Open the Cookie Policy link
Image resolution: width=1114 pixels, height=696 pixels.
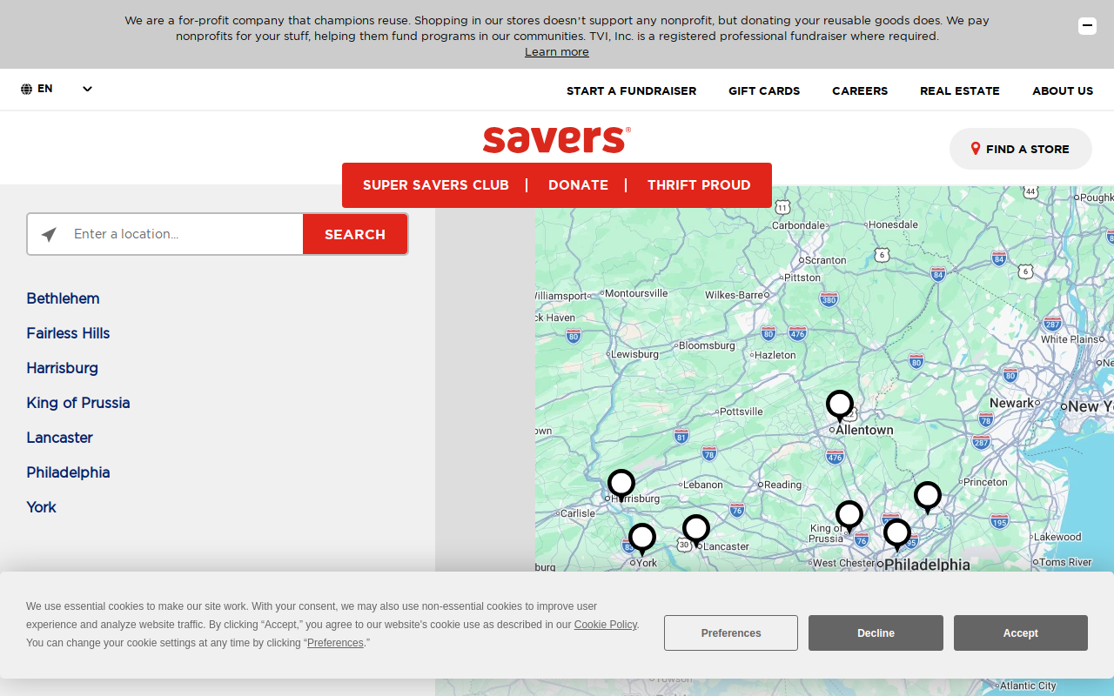[606, 625]
